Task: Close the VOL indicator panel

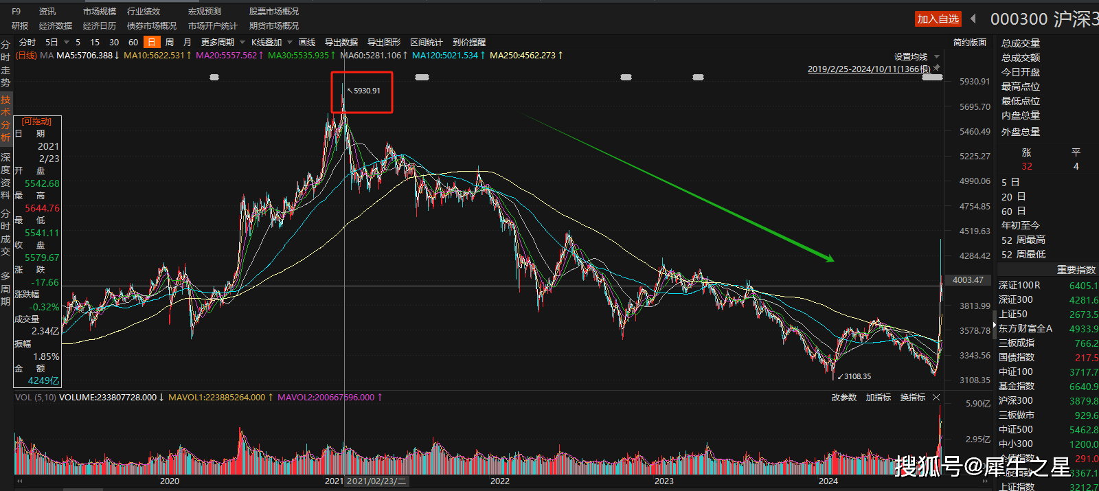Action: pos(936,398)
